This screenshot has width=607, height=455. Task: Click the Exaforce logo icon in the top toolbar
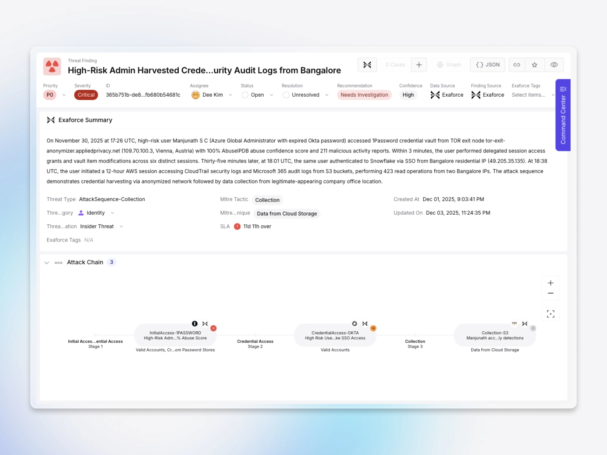(367, 64)
